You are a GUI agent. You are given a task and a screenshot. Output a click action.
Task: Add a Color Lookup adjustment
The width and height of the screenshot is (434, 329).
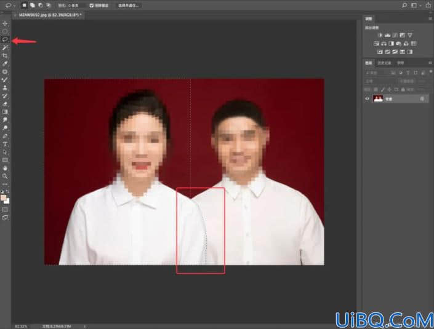tap(414, 44)
